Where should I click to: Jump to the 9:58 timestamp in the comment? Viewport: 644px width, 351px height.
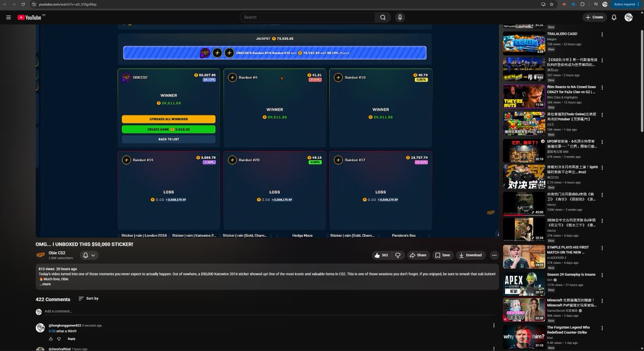pos(52,331)
